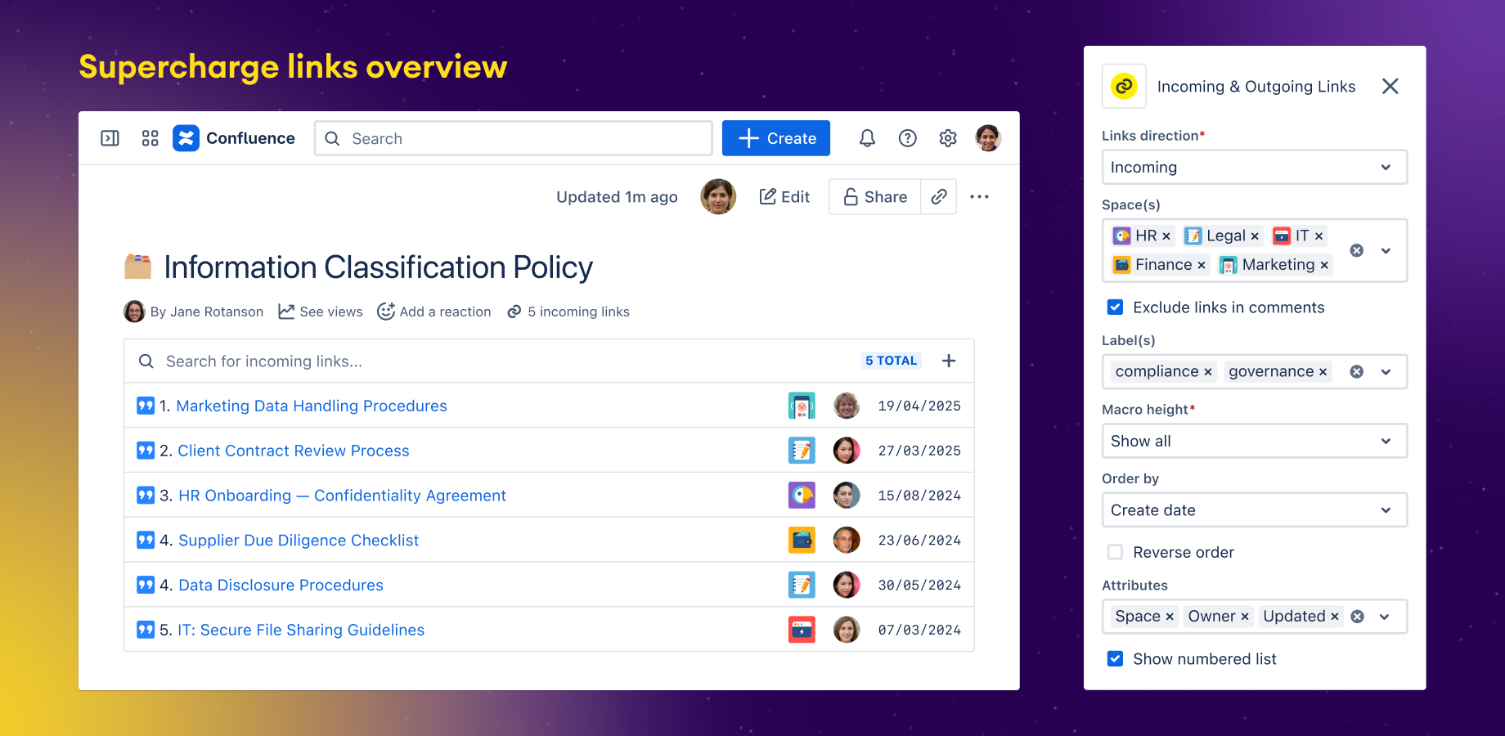Open the more actions ellipsis menu
The height and width of the screenshot is (736, 1505).
click(x=979, y=197)
